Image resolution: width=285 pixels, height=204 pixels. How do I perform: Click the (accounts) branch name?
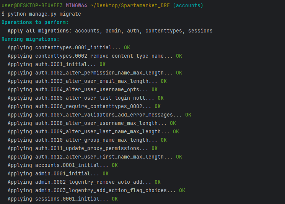coord(188,6)
